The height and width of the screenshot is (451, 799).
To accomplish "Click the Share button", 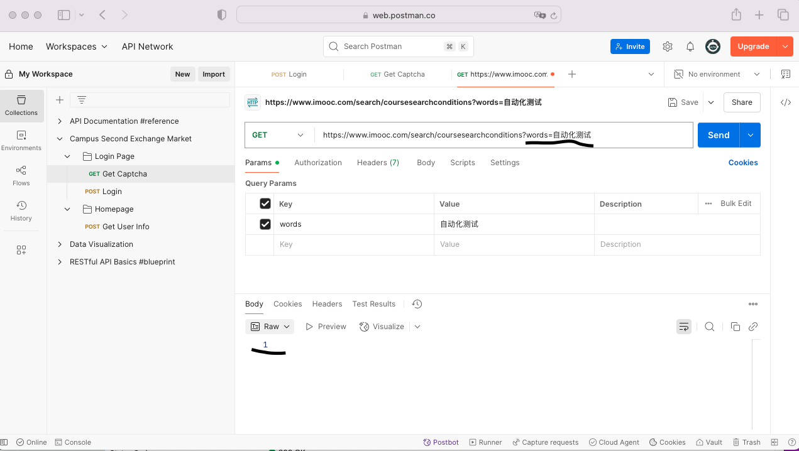I will [x=742, y=102].
